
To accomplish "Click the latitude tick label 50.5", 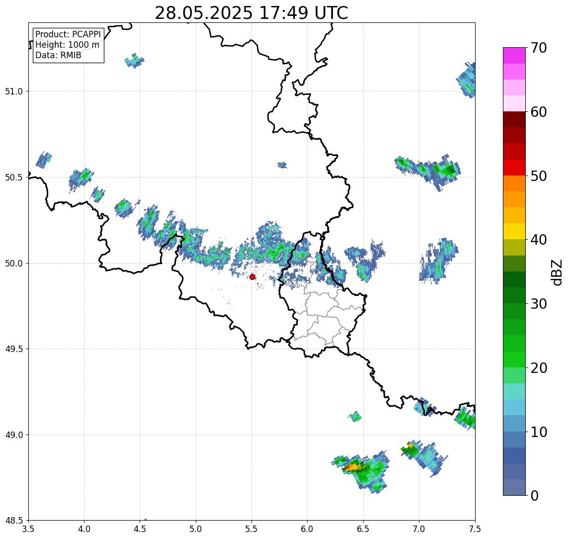I will coord(14,177).
